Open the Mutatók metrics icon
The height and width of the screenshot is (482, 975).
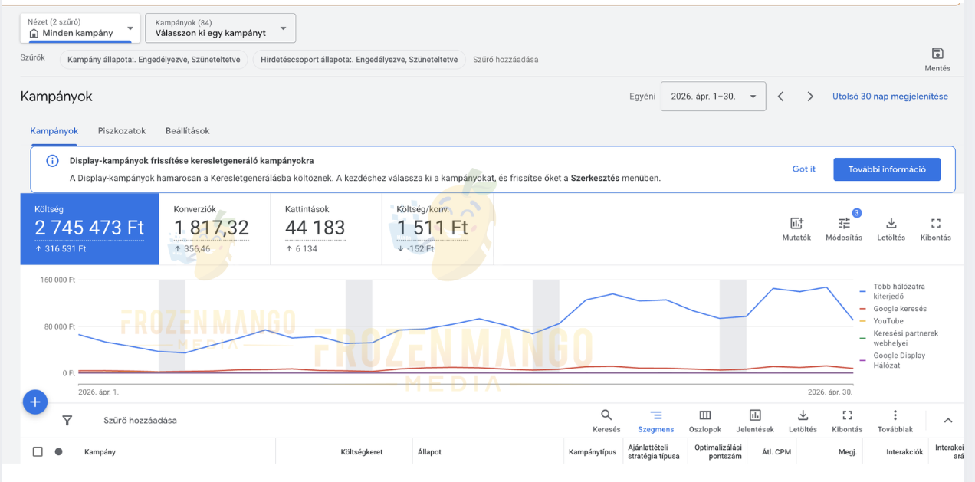click(796, 223)
